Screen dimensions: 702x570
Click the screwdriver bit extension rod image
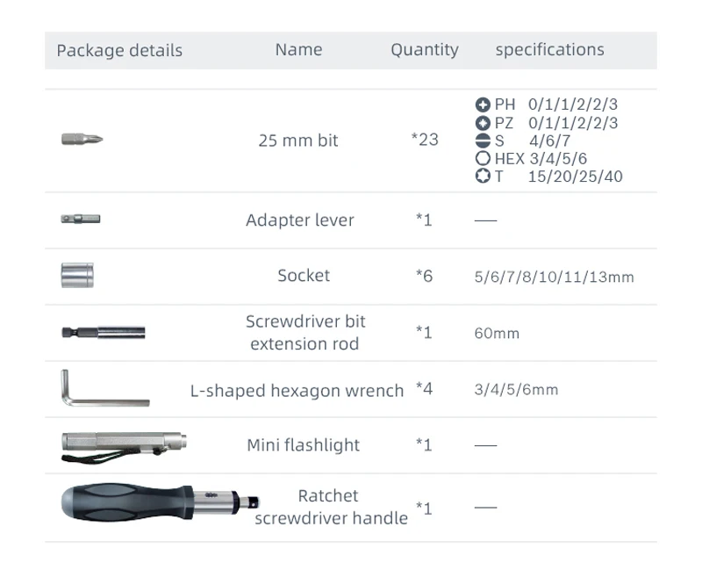[x=102, y=332]
